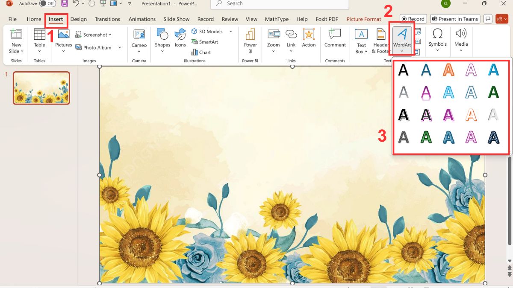The height and width of the screenshot is (288, 513).
Task: Switch to the Picture Format tab
Action: (364, 19)
